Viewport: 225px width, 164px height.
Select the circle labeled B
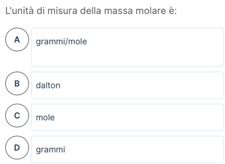16,85
